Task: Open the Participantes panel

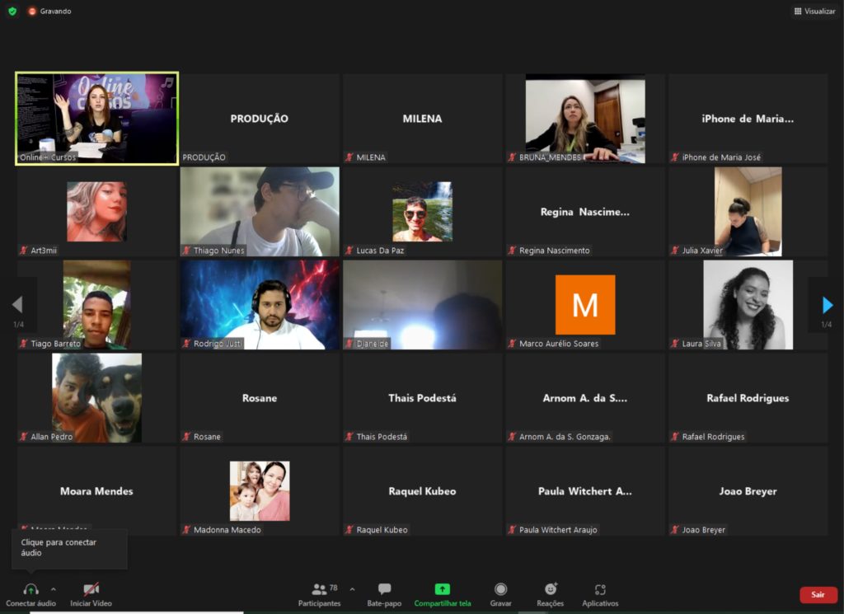Action: (319, 590)
